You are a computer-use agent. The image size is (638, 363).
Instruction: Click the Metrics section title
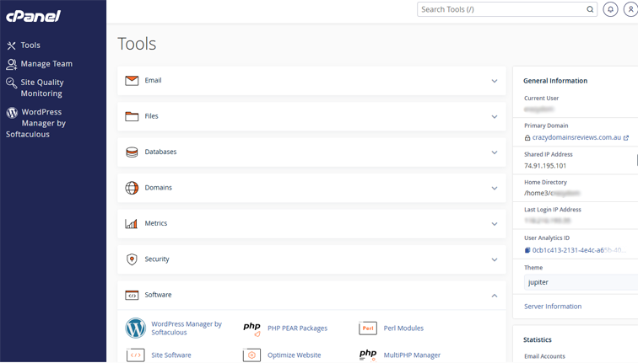pyautogui.click(x=156, y=223)
